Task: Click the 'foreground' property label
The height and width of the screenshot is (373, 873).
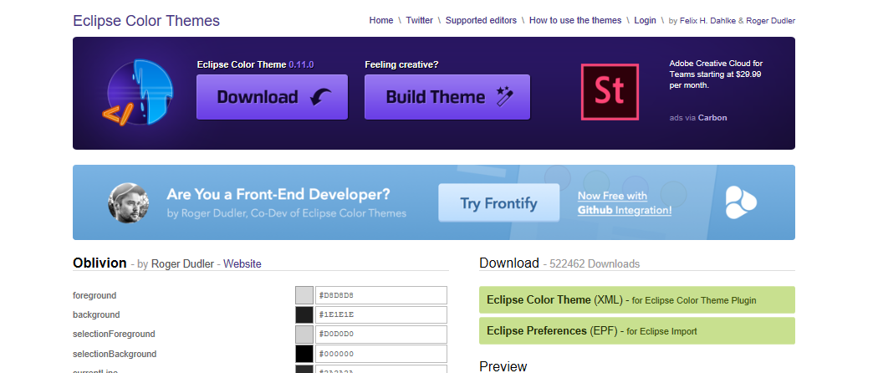Action: pos(94,295)
